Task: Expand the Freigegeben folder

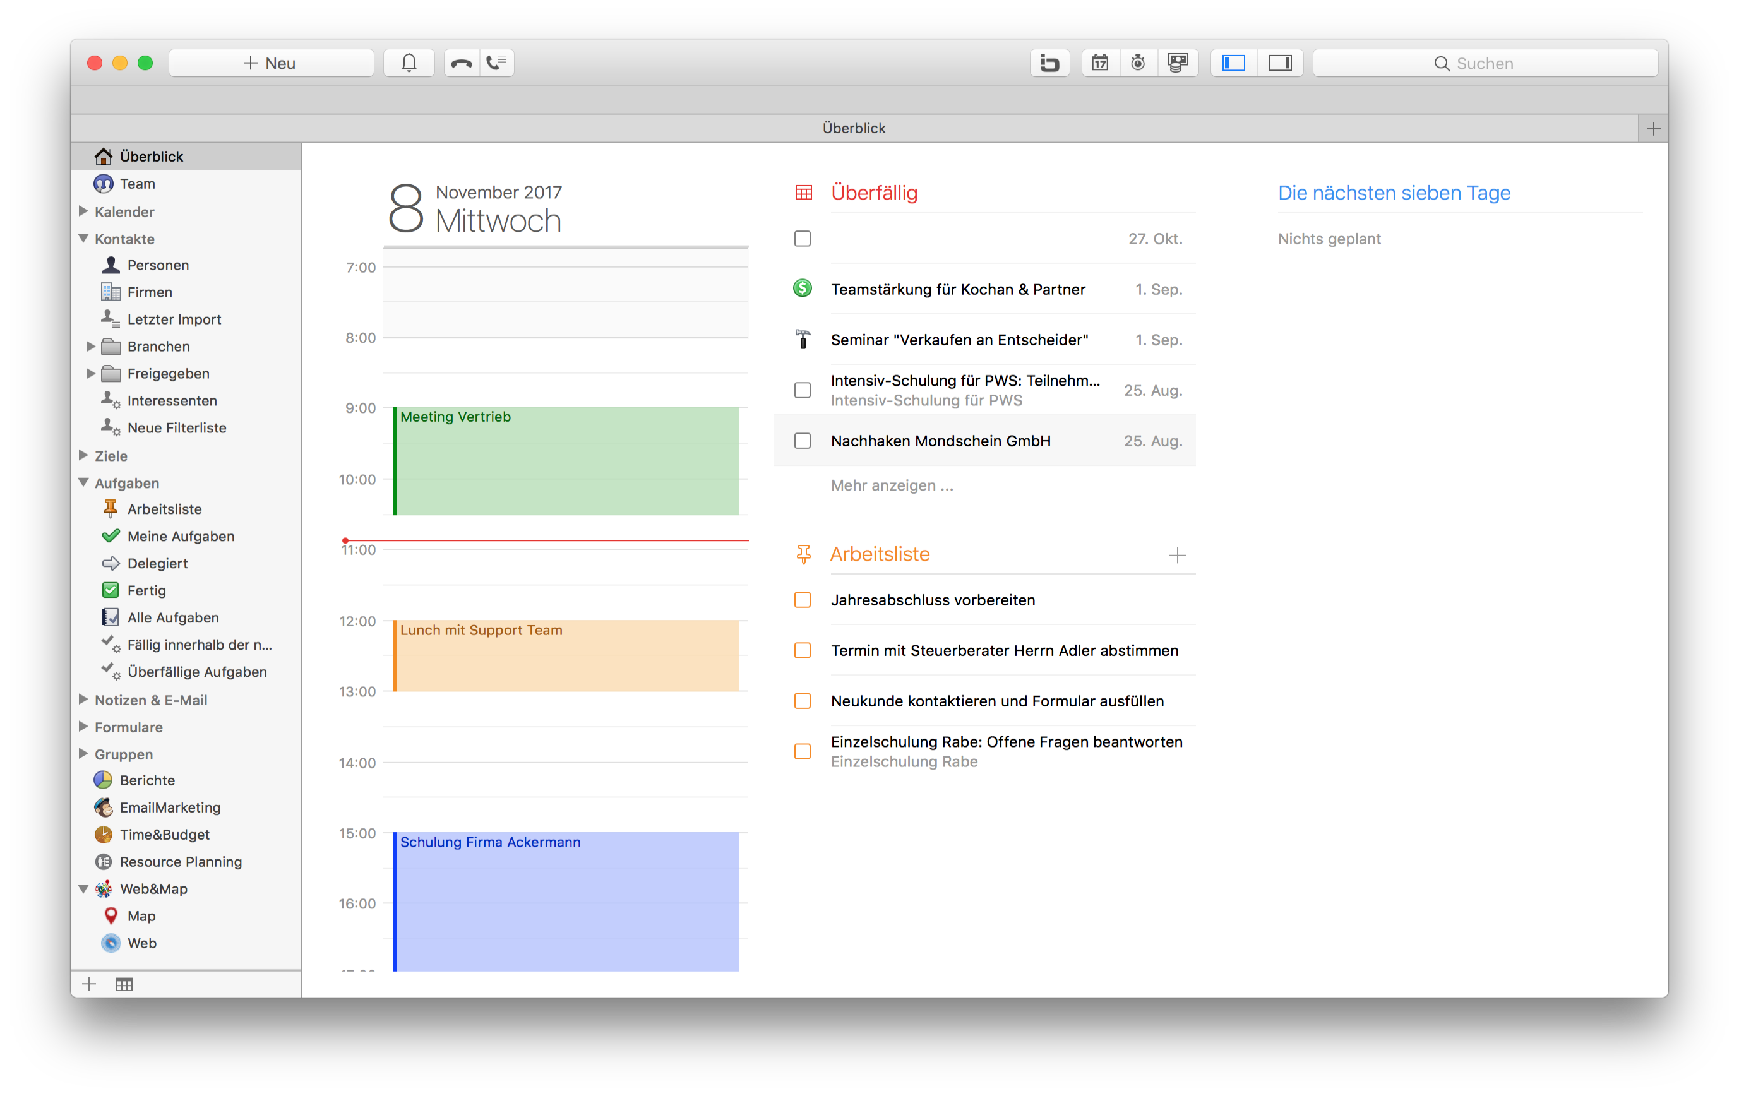Action: (90, 373)
